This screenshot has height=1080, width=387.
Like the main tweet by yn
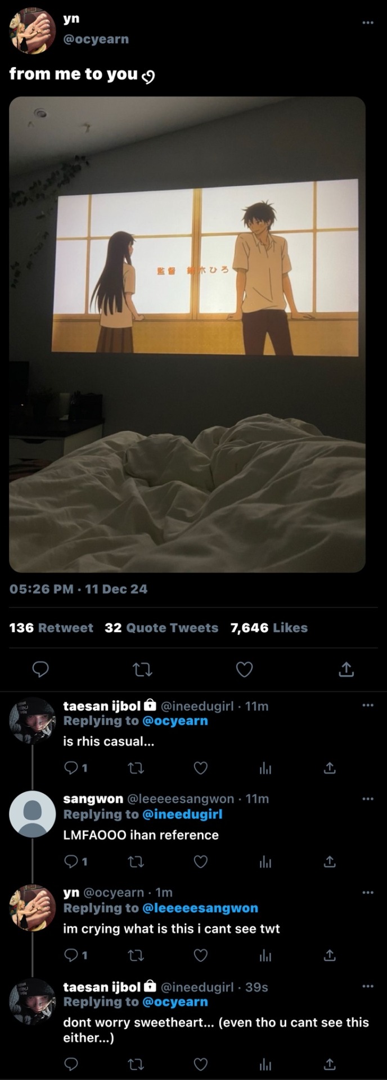[244, 669]
